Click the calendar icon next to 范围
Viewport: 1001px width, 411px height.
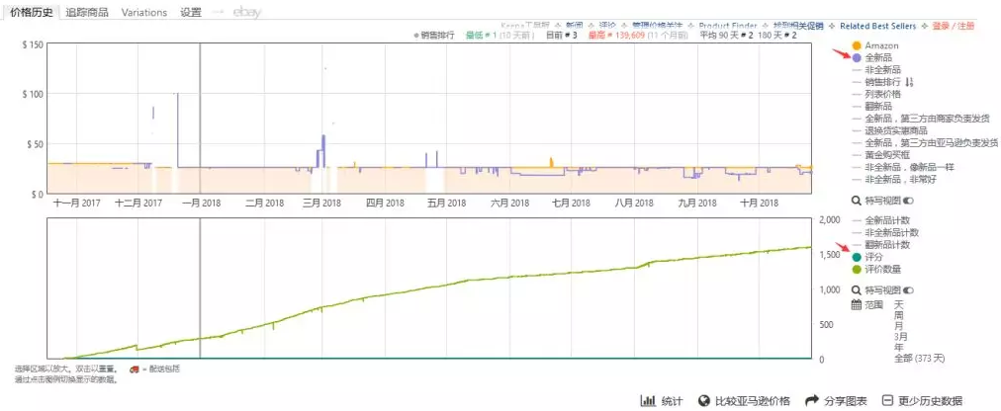click(x=857, y=304)
